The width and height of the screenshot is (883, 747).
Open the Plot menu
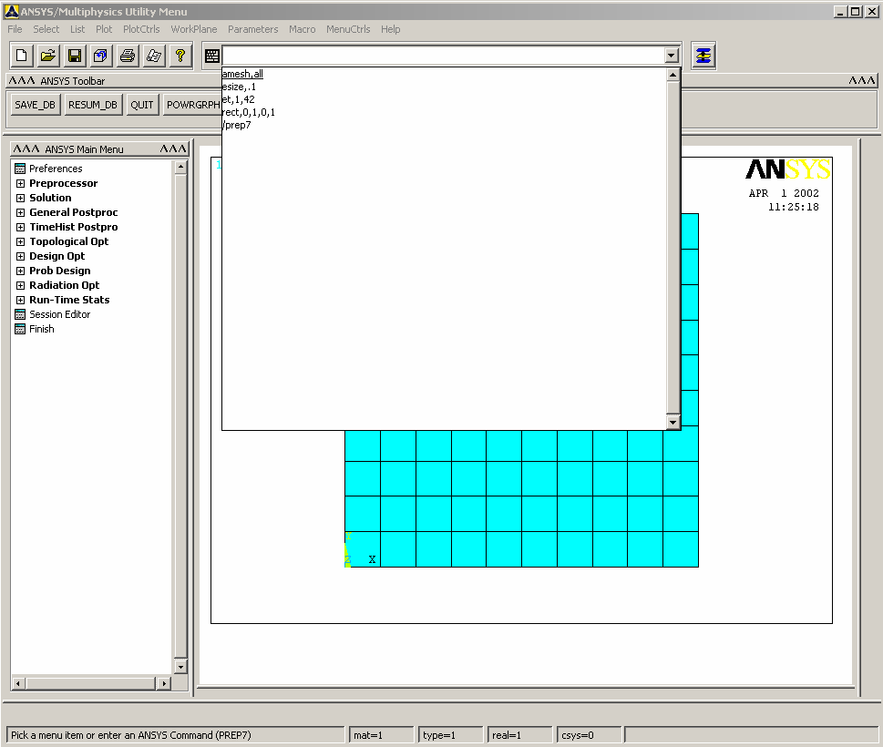[104, 29]
